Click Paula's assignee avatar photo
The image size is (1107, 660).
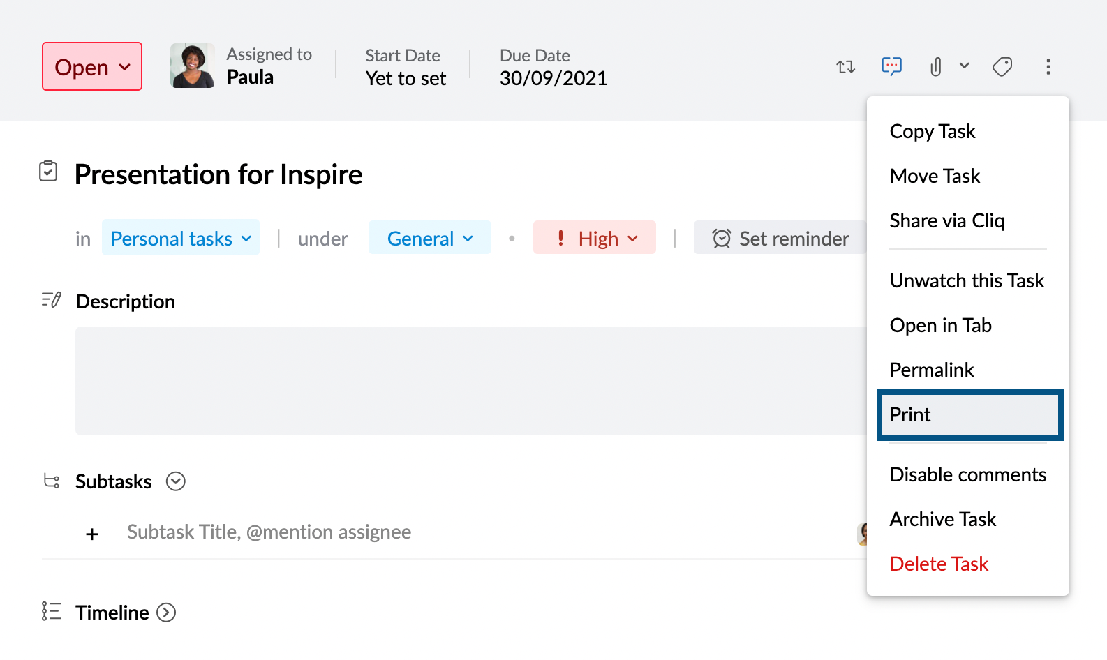click(x=192, y=66)
